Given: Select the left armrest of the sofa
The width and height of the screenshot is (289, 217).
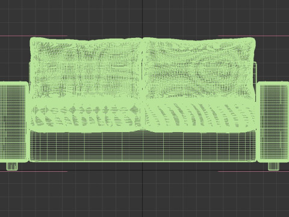Looking at the screenshot, I should (x=14, y=122).
